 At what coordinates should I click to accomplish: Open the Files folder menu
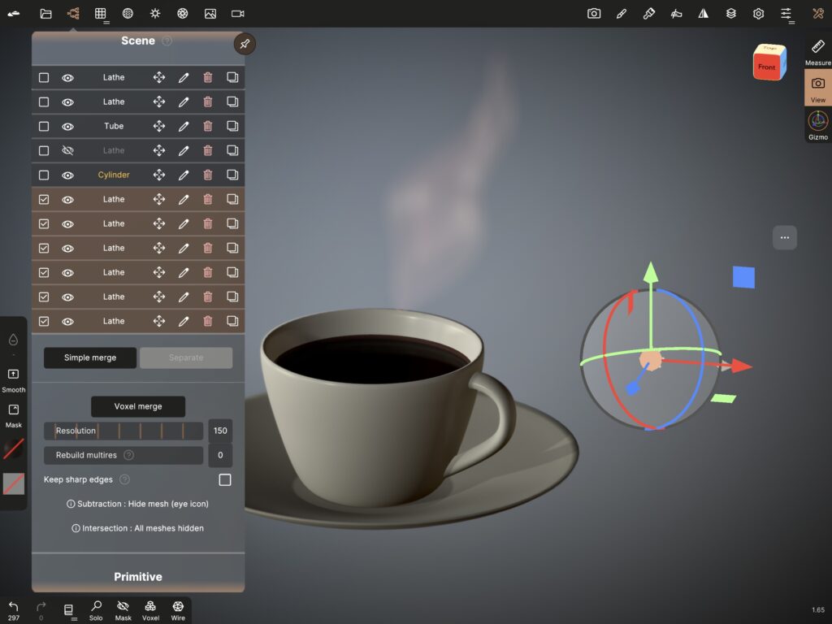click(45, 14)
